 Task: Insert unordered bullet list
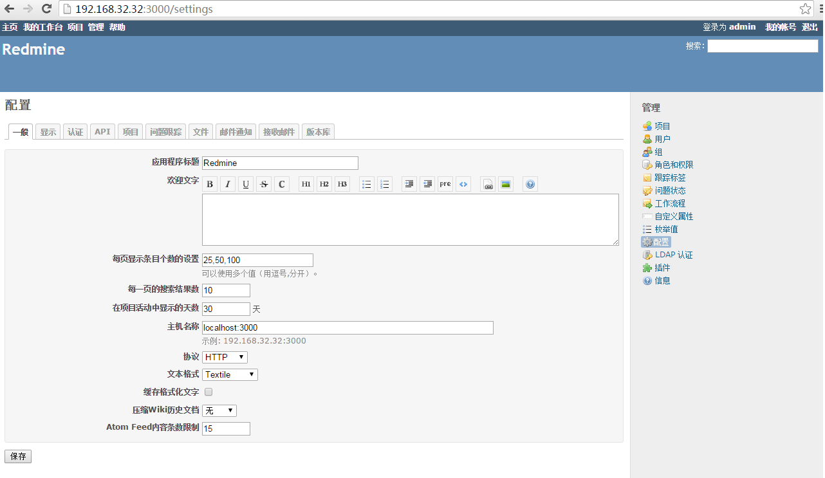pos(367,185)
